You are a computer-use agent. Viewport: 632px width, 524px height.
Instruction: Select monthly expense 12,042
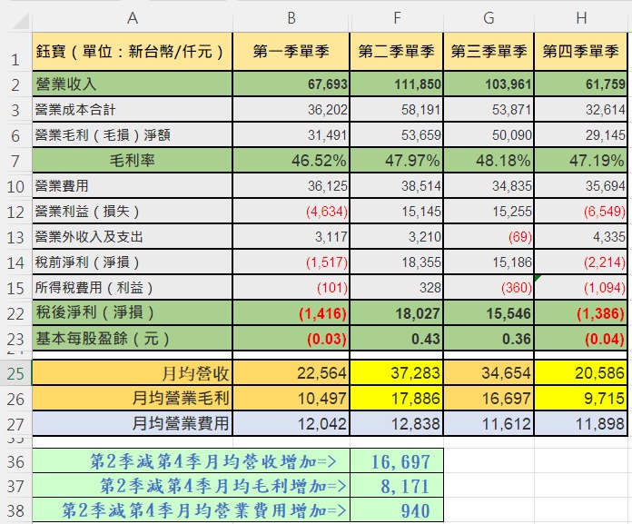[x=291, y=423]
